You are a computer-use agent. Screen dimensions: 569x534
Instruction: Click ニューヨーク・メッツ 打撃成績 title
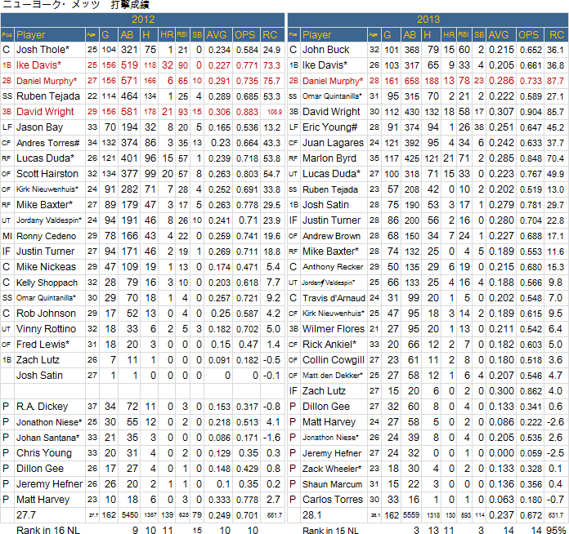tap(75, 5)
